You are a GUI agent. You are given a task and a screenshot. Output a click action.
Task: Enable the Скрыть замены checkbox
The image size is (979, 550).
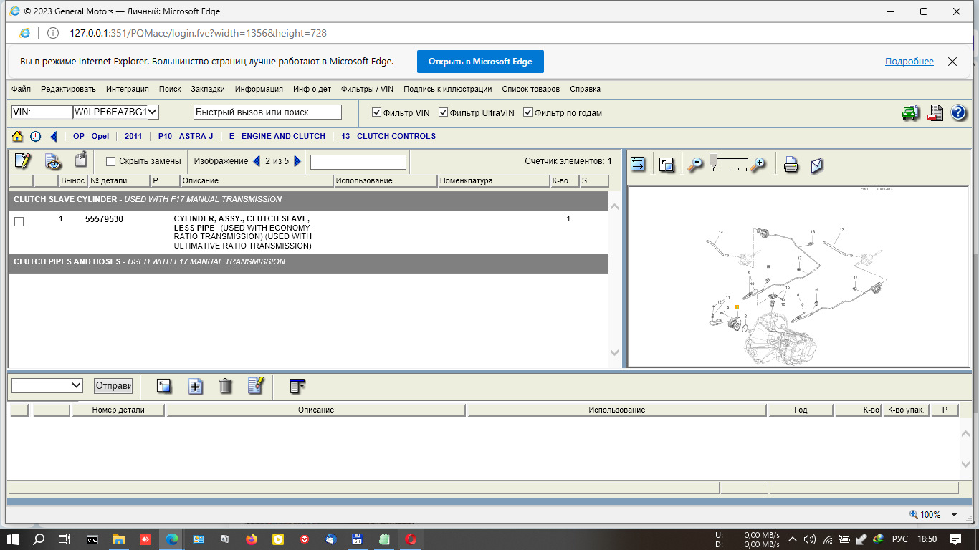pyautogui.click(x=111, y=161)
